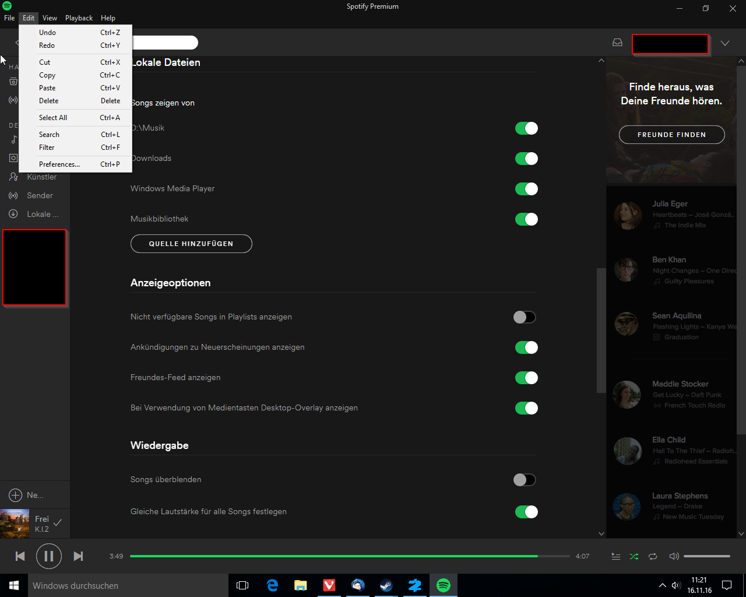This screenshot has height=597, width=746.
Task: Toggle the Musikbibliothek source switch
Action: coord(526,219)
